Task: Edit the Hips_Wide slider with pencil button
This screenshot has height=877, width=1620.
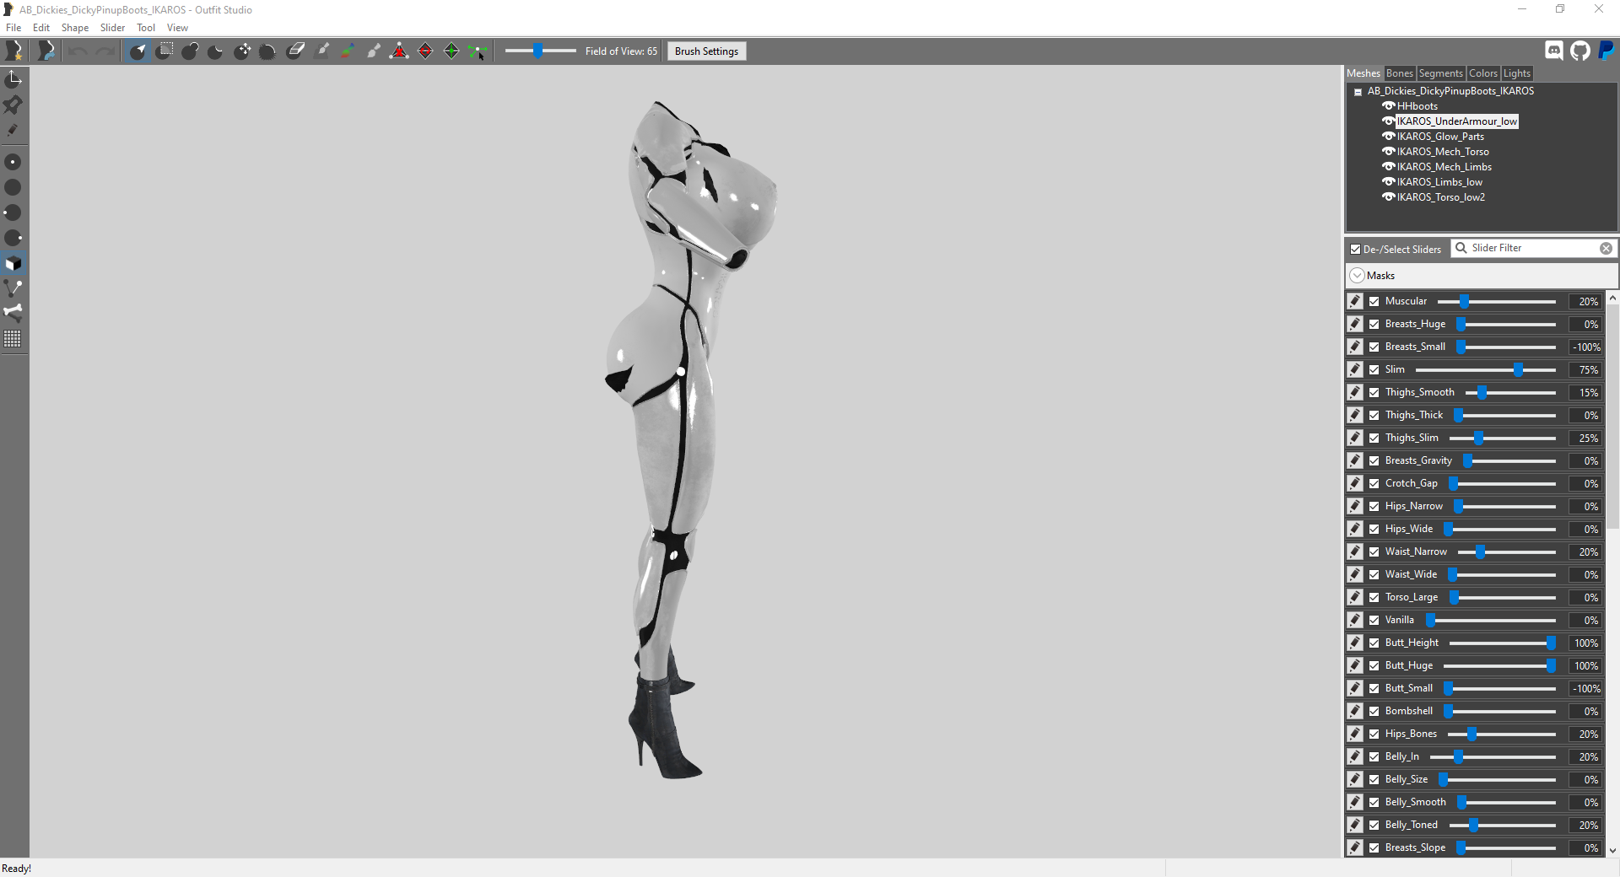Action: pos(1355,529)
